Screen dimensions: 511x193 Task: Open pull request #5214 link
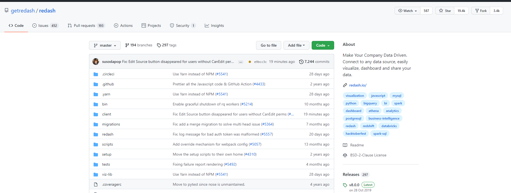[x=247, y=104]
